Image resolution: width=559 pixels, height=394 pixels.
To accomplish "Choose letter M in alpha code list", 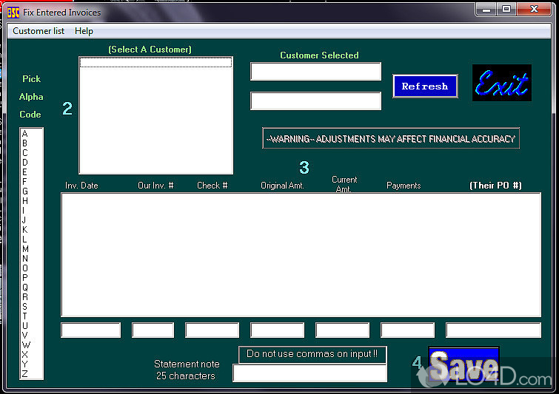I will [x=25, y=249].
